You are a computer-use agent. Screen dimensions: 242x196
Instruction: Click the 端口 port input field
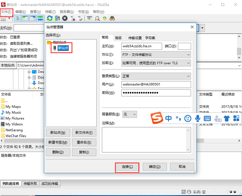(184, 46)
